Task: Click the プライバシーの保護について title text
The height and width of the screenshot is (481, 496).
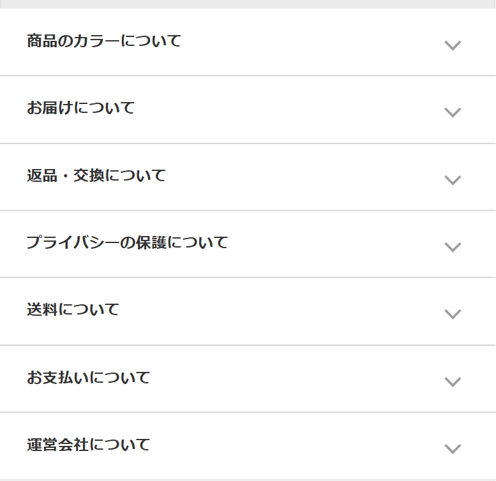Action: pyautogui.click(x=127, y=242)
